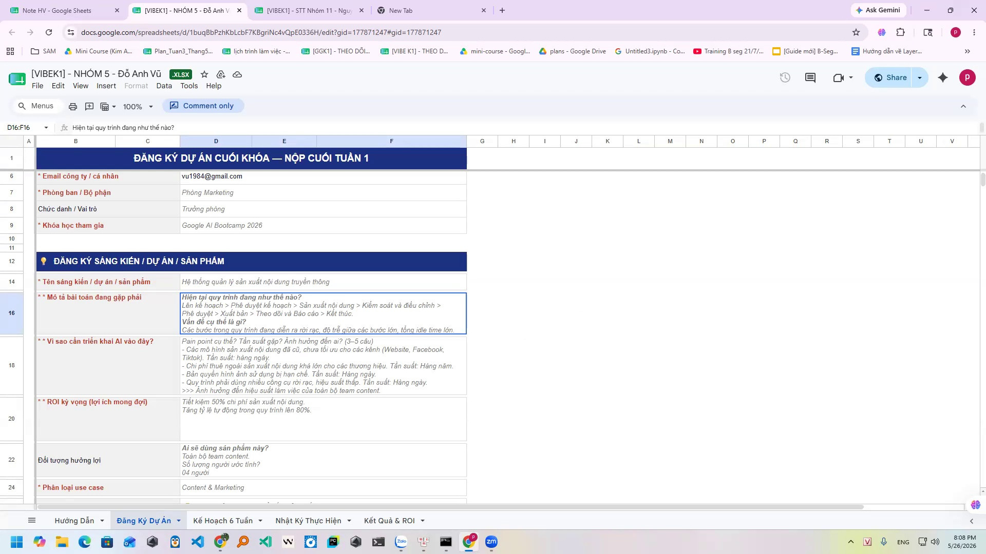Switch to the Kết Quả & ROI sheet
The height and width of the screenshot is (554, 986).
(x=389, y=521)
